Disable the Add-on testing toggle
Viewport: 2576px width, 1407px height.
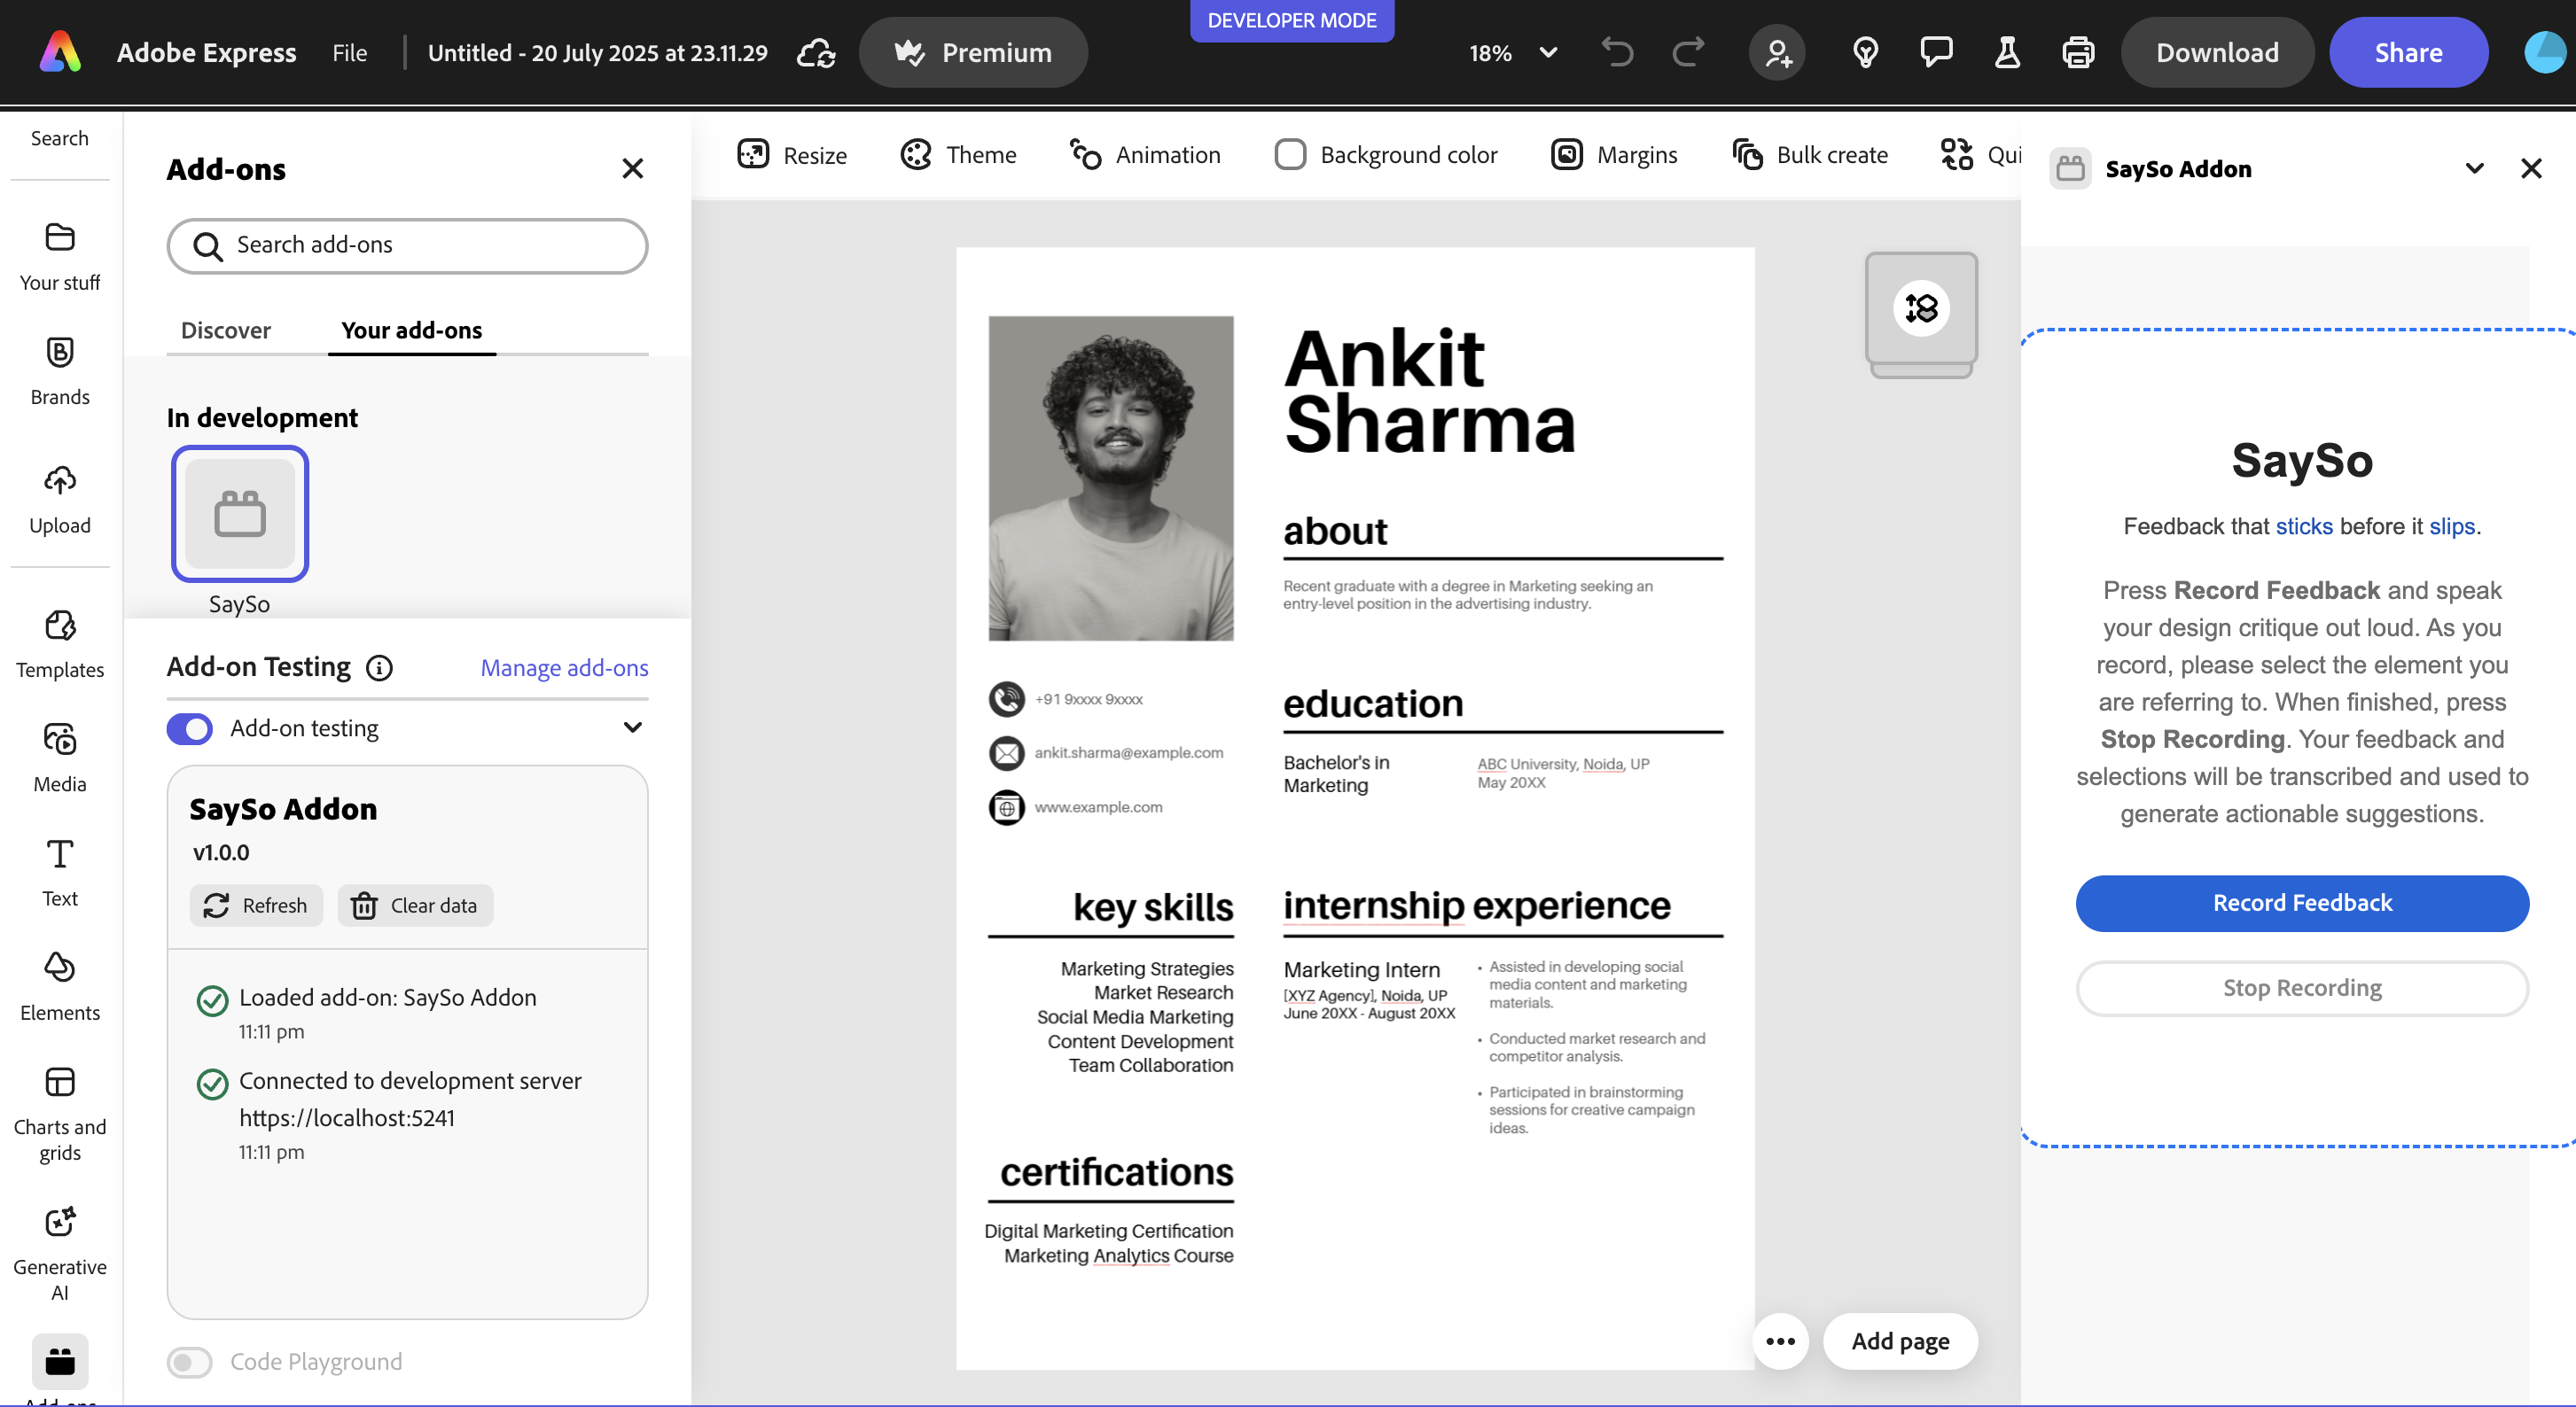point(190,728)
